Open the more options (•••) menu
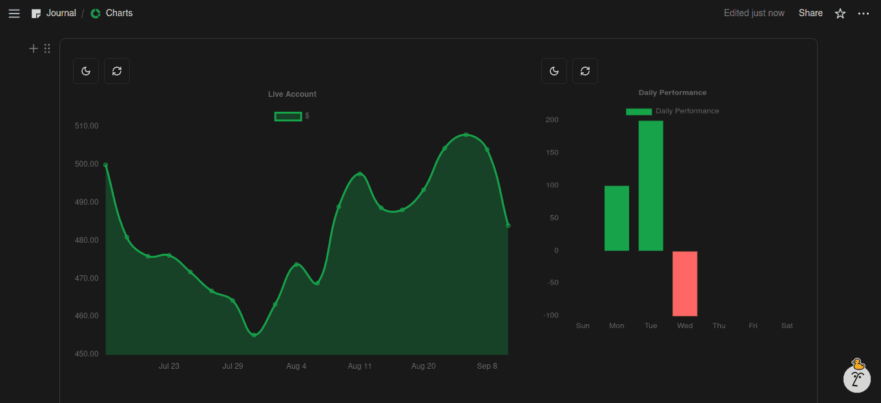The image size is (881, 403). (864, 13)
